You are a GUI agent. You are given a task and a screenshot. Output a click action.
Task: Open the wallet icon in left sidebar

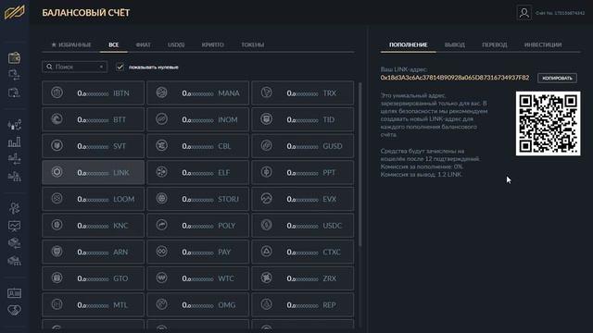[x=15, y=57]
